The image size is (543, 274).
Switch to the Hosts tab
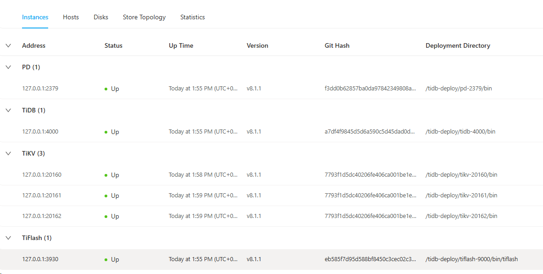[71, 17]
